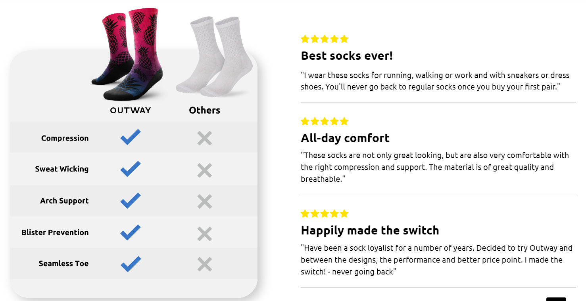Click the 'Happily made the switch' review title

coord(370,230)
